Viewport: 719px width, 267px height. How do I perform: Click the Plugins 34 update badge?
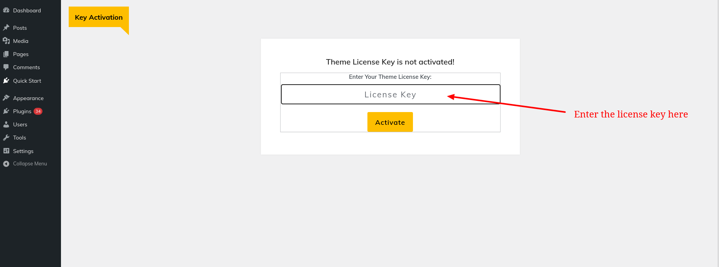pos(38,111)
